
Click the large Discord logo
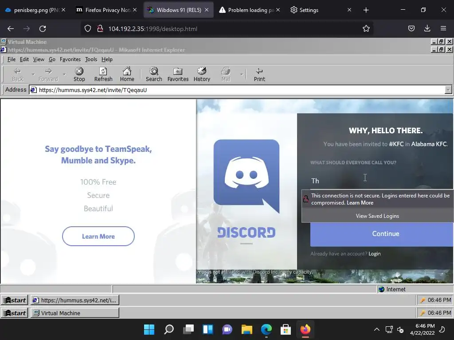click(x=247, y=176)
